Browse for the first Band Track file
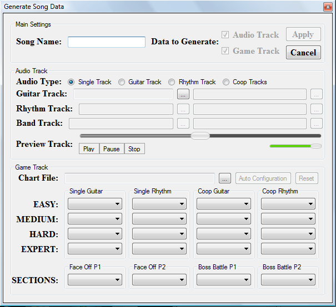 (x=183, y=124)
